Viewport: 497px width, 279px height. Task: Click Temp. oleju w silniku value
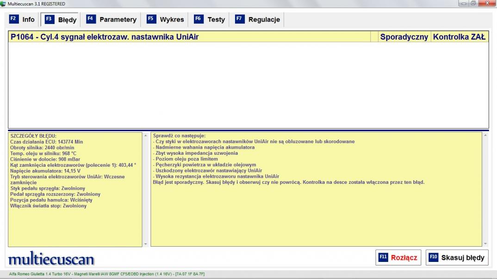[x=69, y=153]
